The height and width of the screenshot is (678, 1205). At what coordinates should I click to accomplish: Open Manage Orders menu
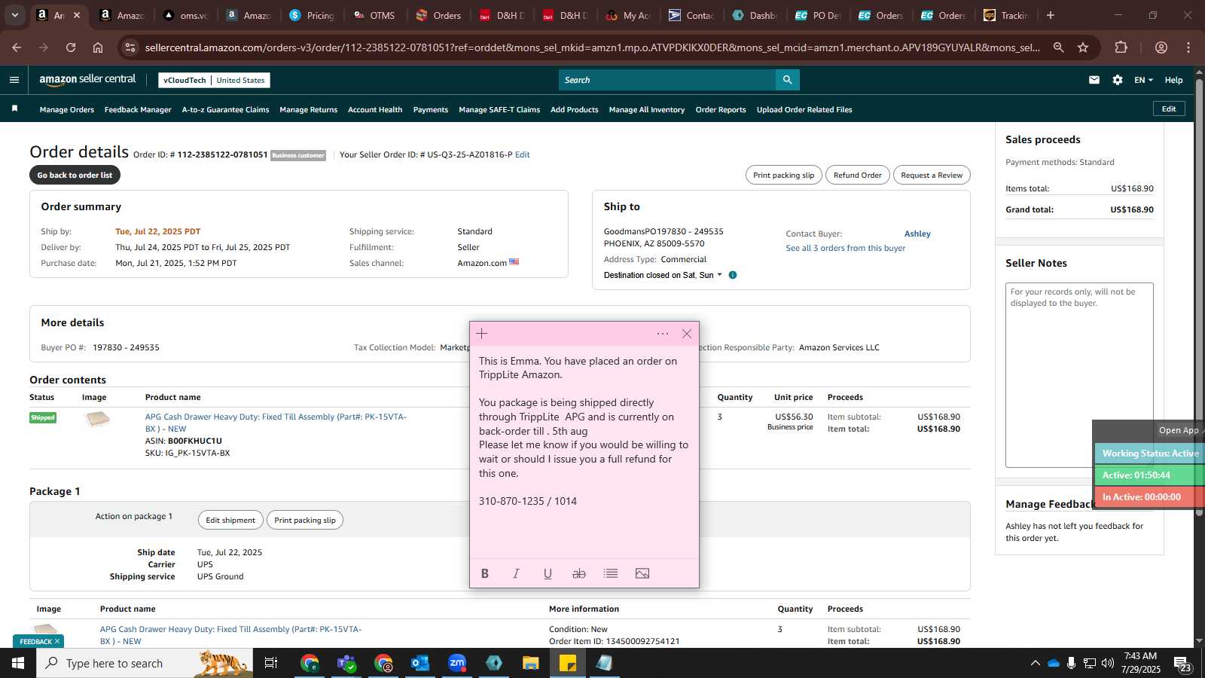(x=67, y=109)
